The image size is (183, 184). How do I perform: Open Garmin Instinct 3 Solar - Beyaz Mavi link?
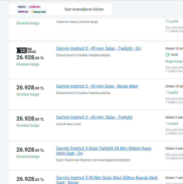97,86
